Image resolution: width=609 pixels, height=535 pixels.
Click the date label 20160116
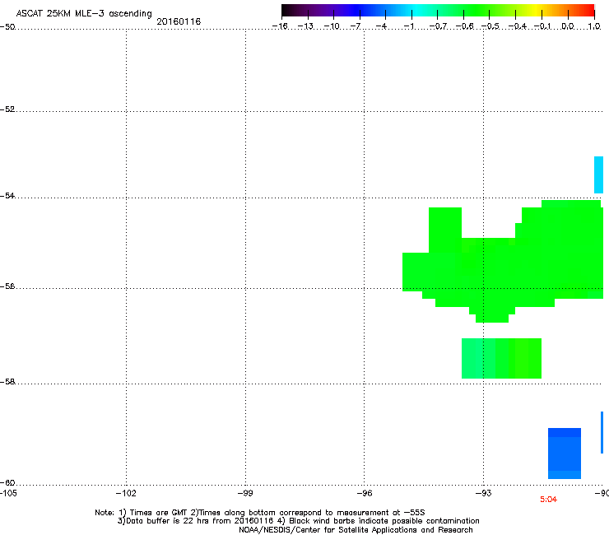pos(179,21)
